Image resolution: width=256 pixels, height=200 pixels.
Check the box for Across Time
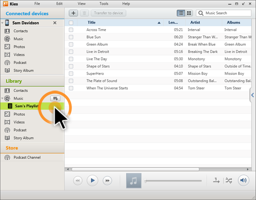[71, 30]
